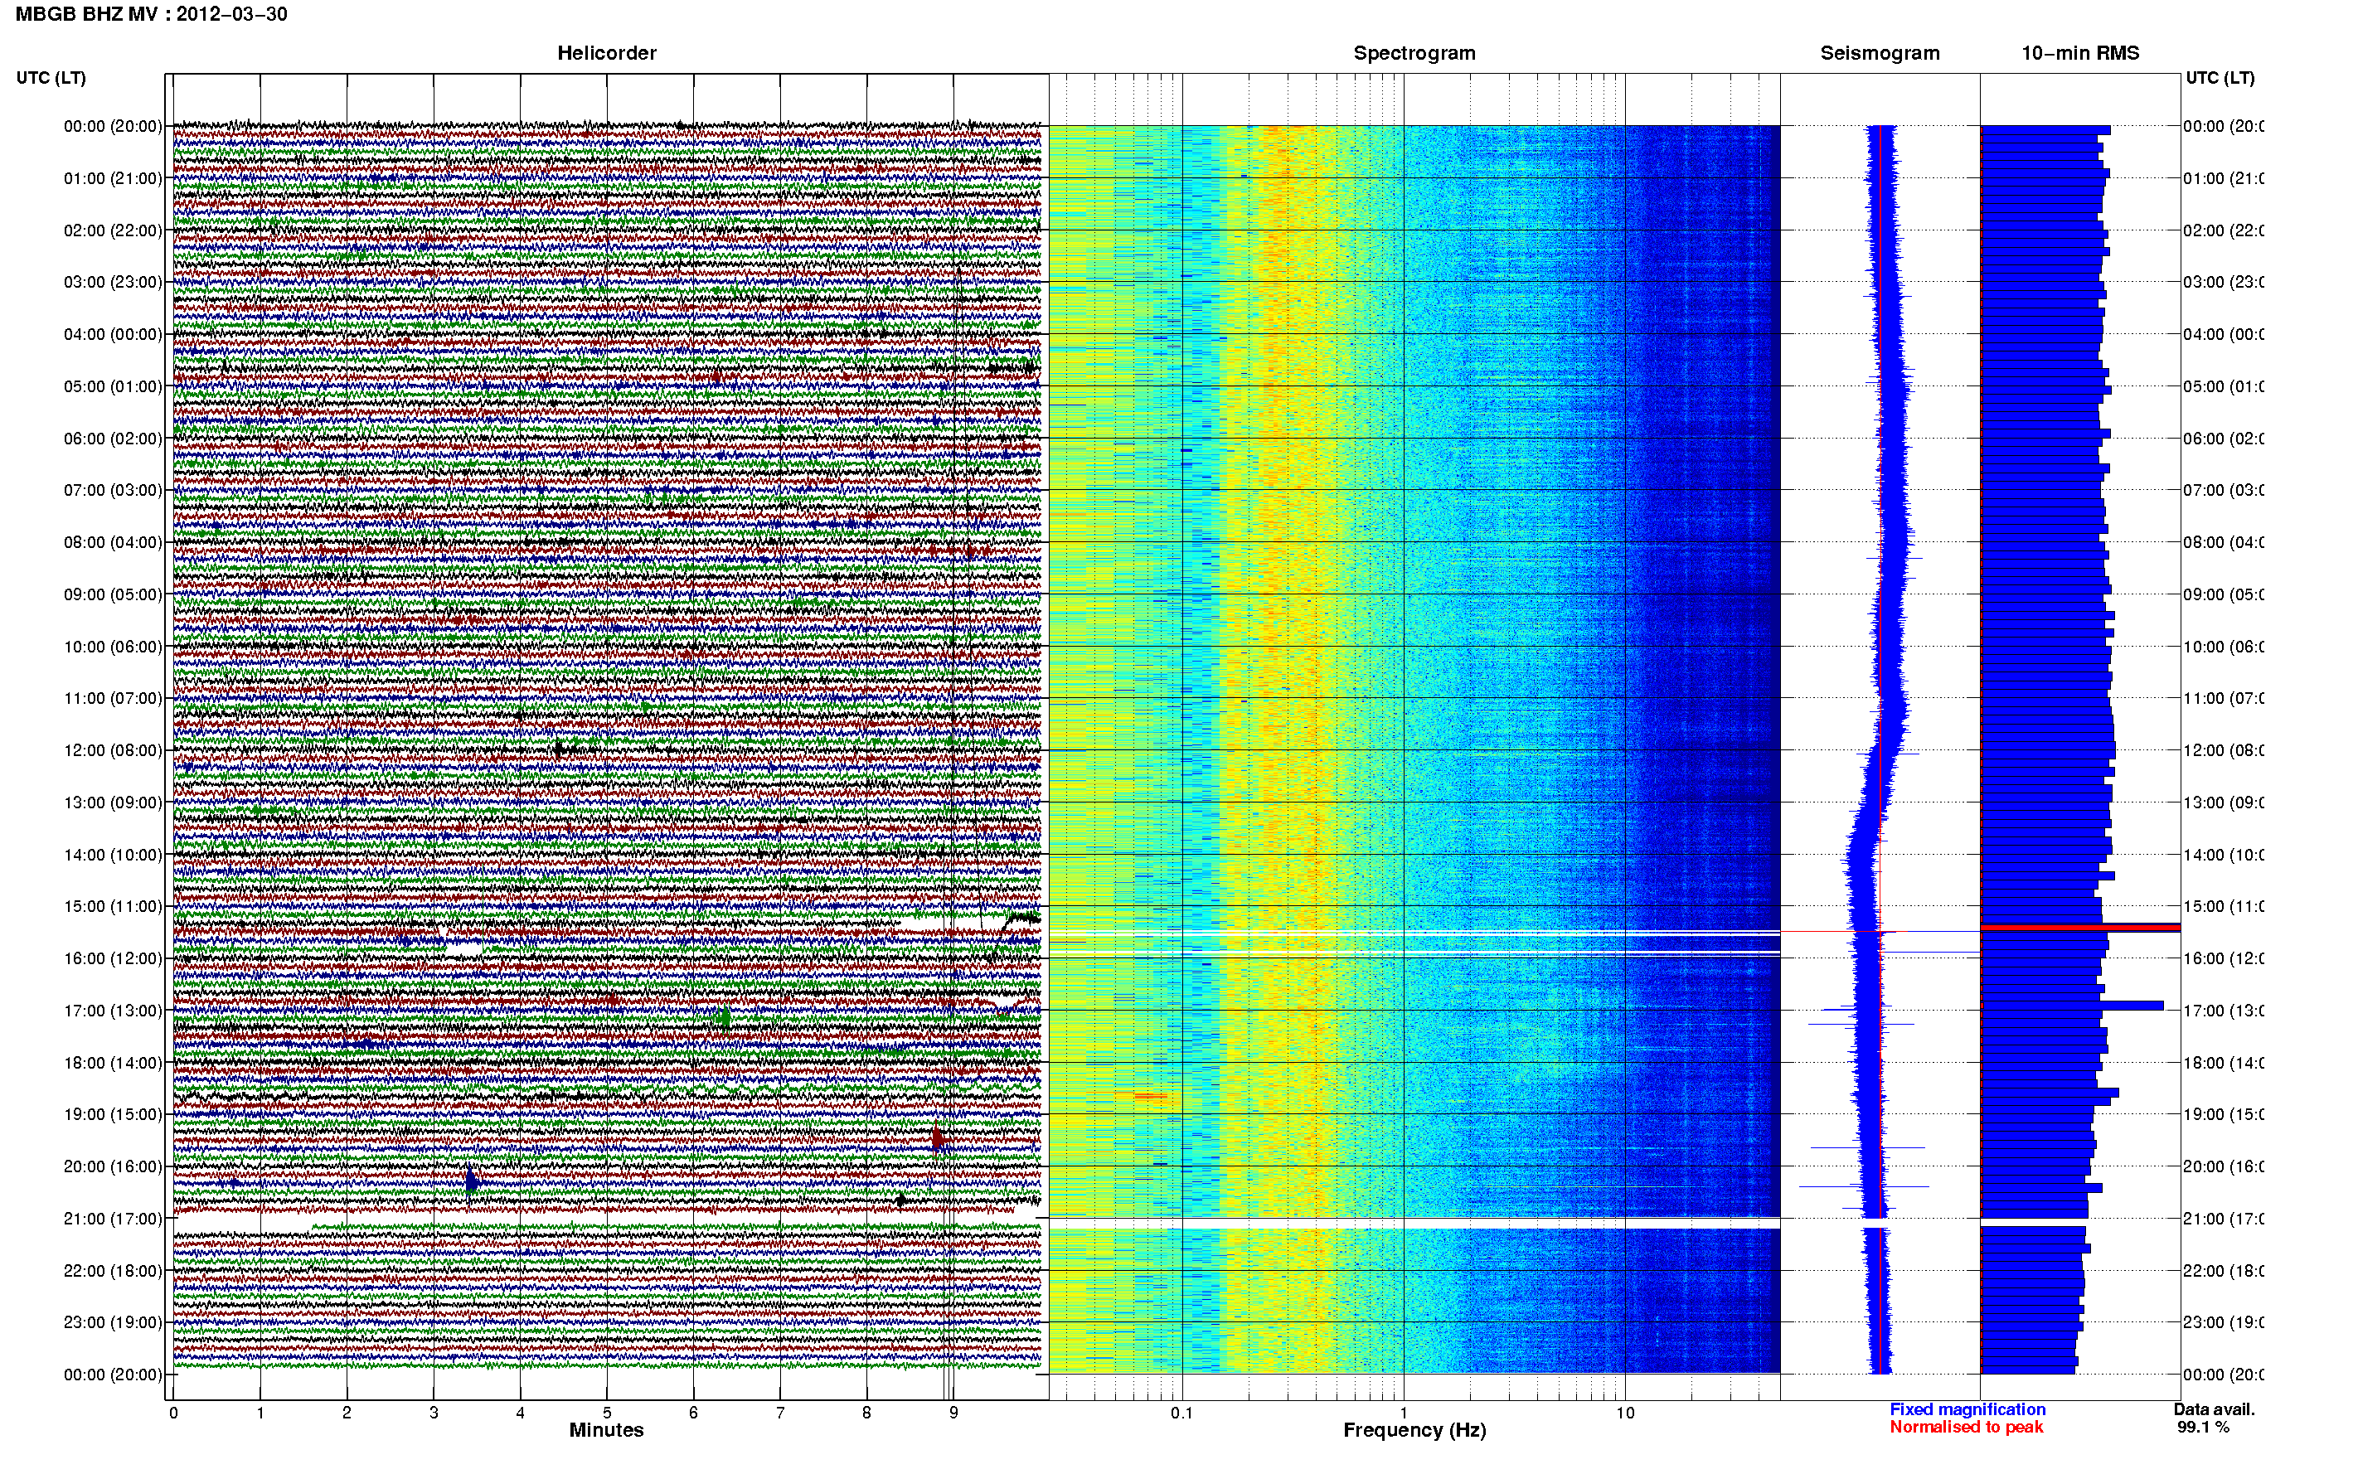Click the "22:00 (18:00)" Helicorder time label
The width and height of the screenshot is (2358, 1474).
(113, 1271)
